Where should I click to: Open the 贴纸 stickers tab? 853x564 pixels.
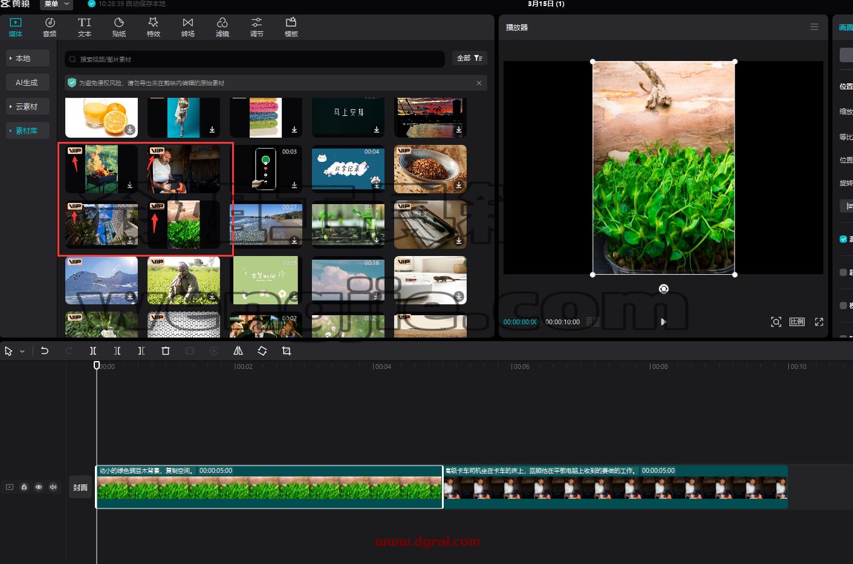(x=119, y=27)
